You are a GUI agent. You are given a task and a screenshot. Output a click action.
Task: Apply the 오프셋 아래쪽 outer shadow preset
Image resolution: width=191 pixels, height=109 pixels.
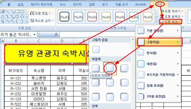pyautogui.click(x=110, y=68)
